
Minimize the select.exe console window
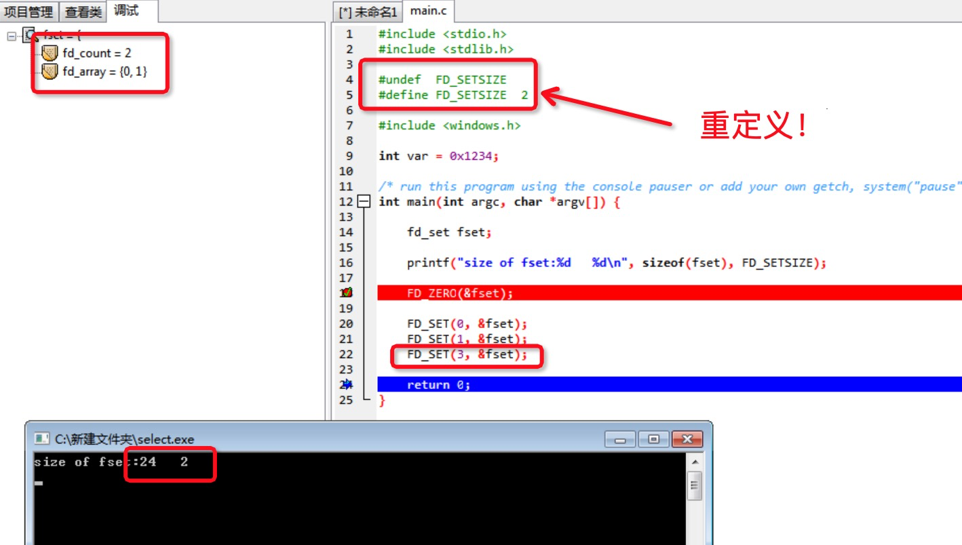pos(621,439)
